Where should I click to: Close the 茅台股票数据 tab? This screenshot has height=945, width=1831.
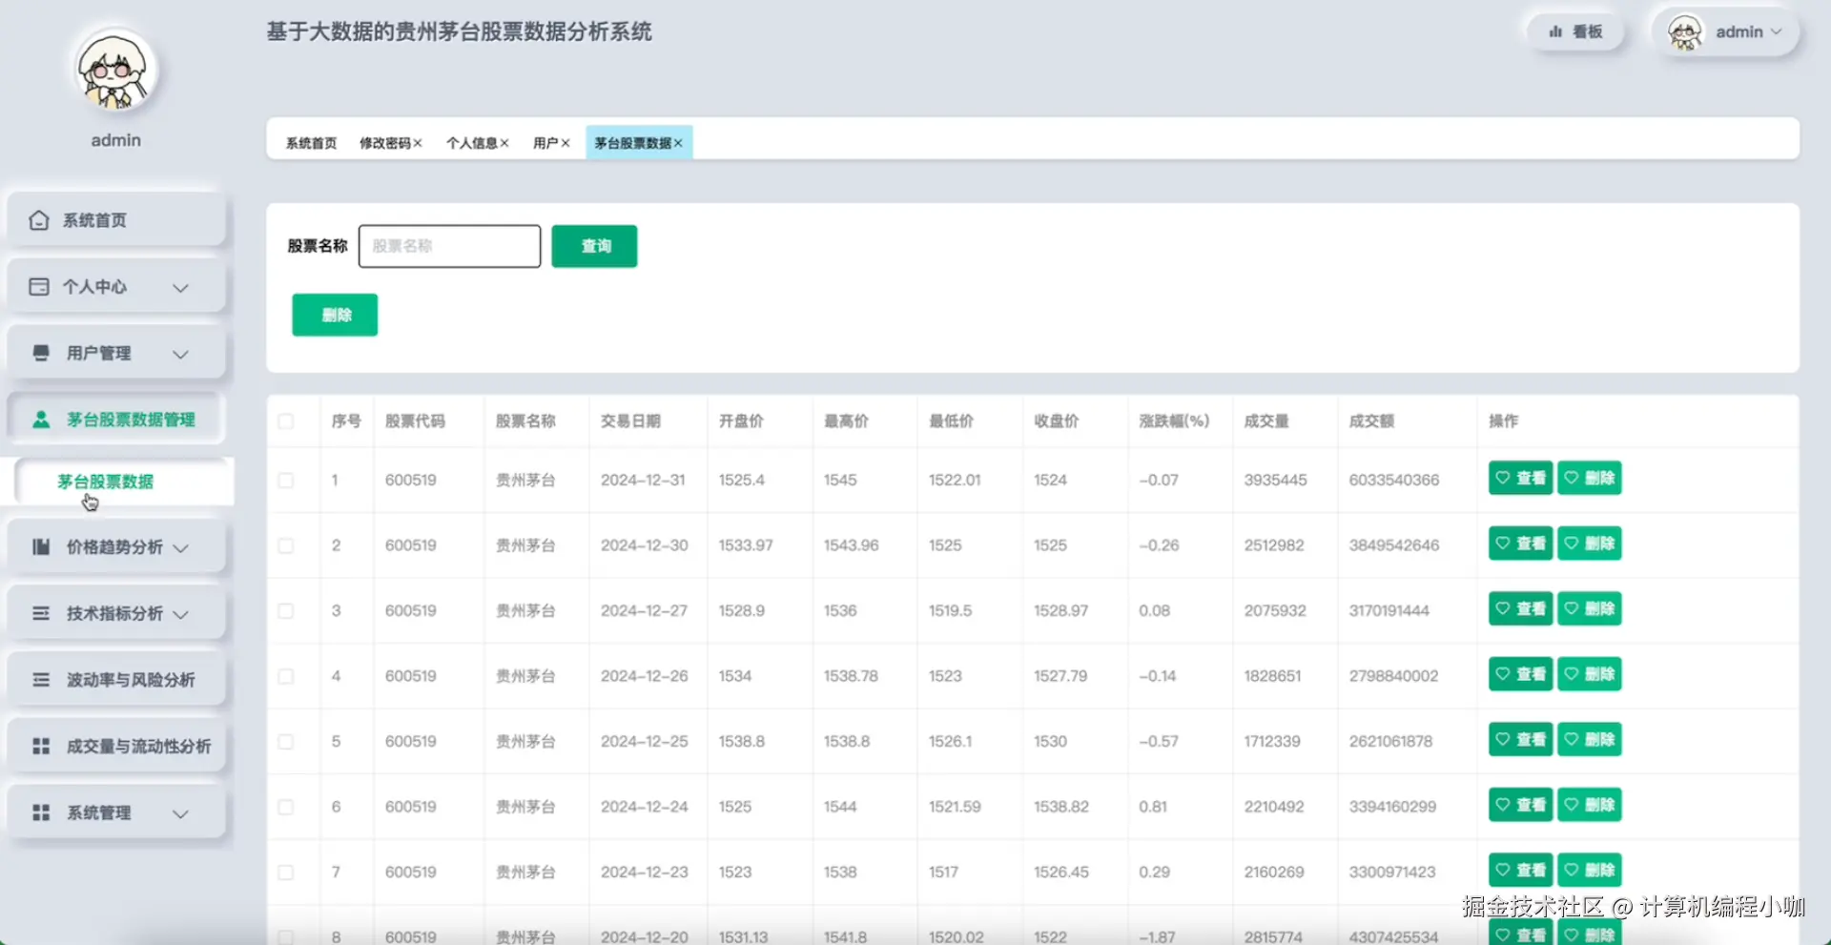click(678, 143)
